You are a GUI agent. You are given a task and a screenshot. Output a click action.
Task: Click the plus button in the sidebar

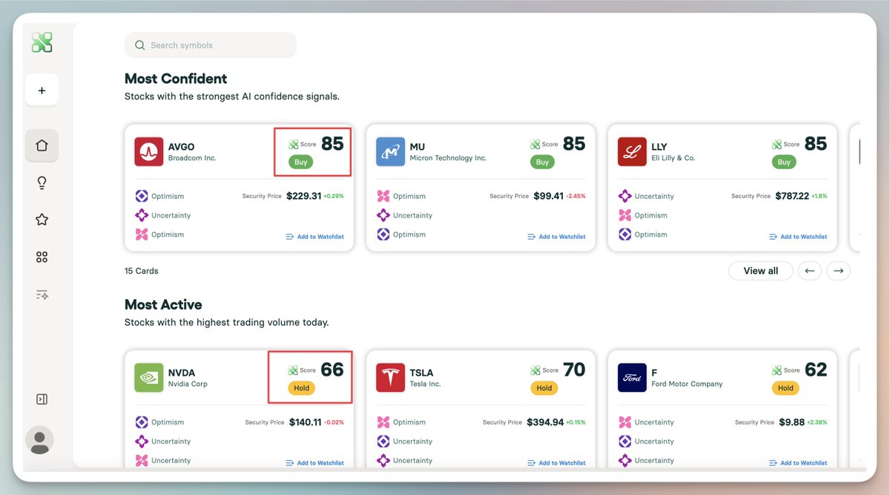click(42, 91)
